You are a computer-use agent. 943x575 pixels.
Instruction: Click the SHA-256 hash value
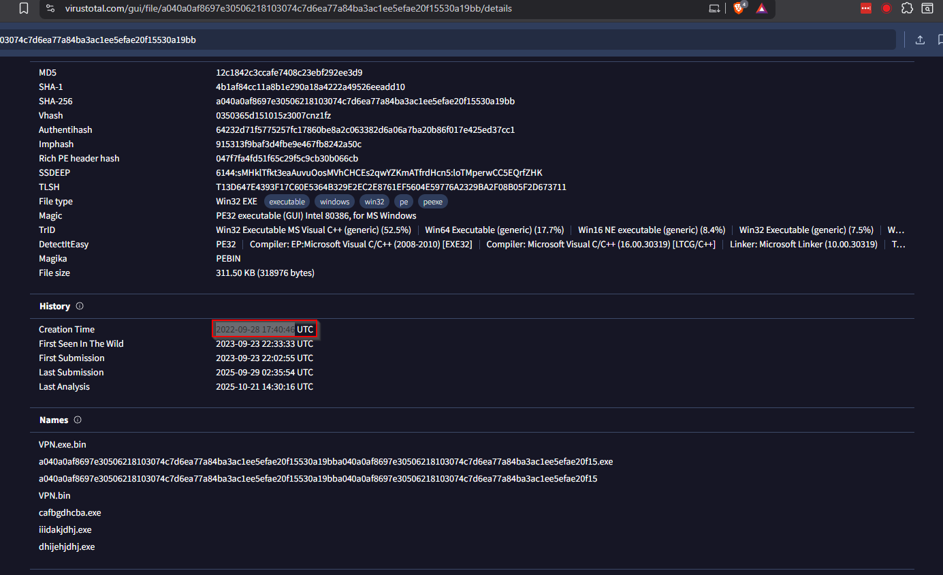(365, 102)
